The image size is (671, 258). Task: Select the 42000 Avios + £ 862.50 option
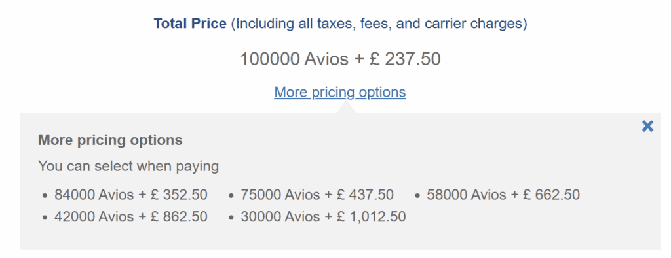point(130,217)
